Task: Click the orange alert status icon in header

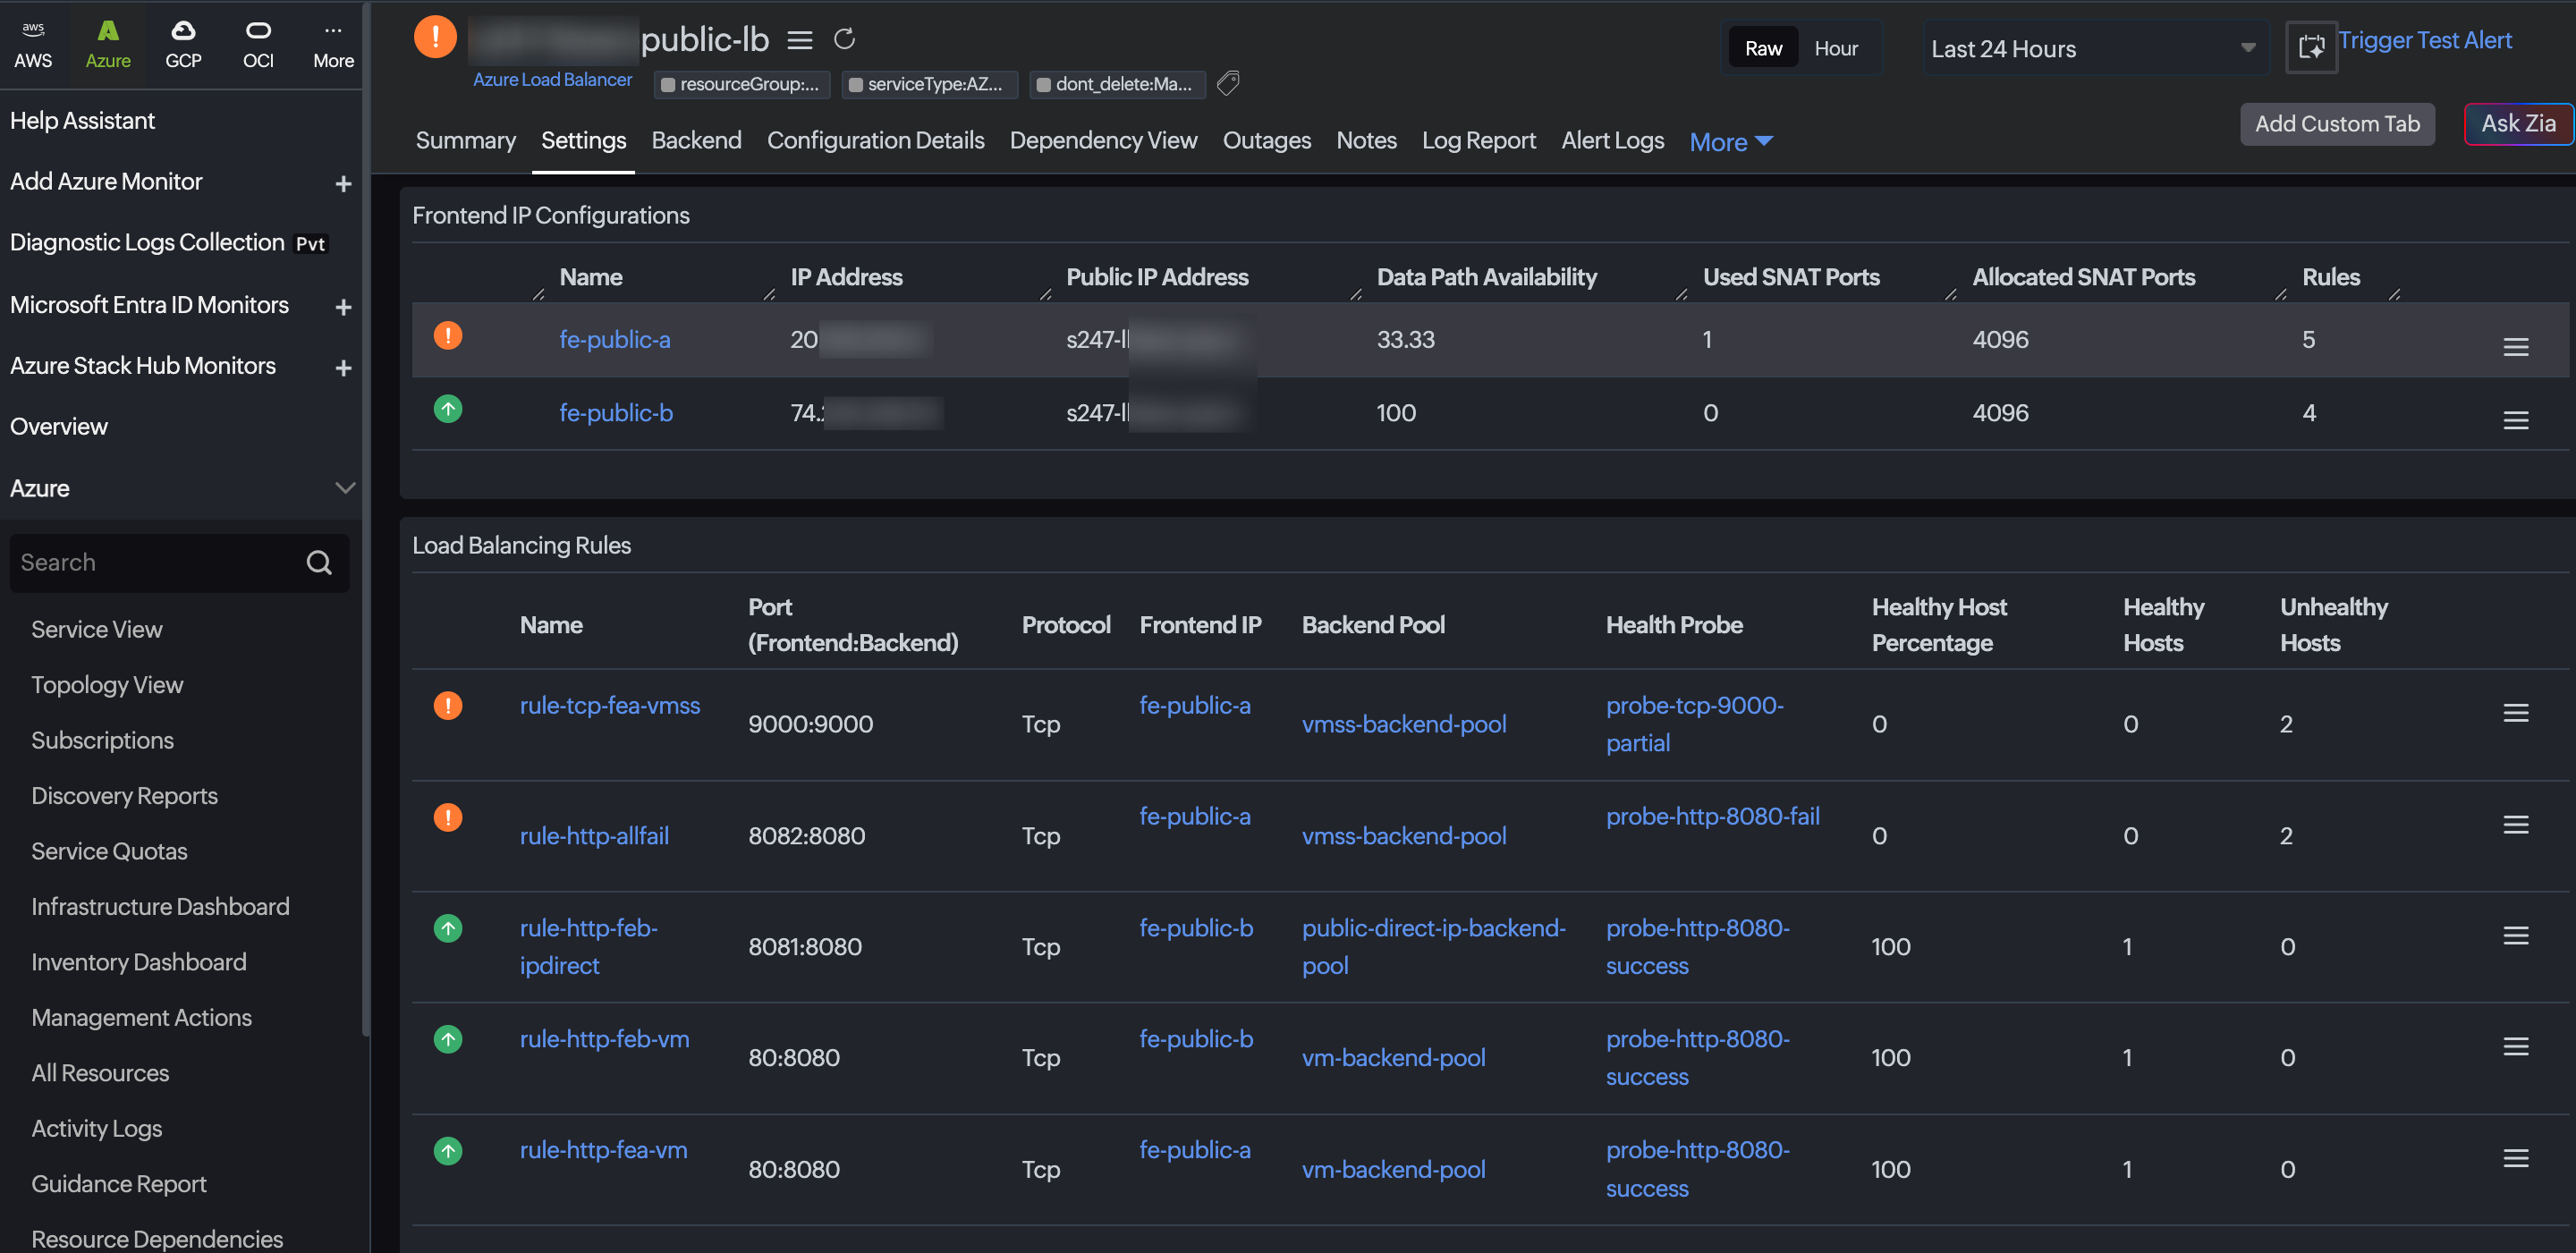Action: 435,37
